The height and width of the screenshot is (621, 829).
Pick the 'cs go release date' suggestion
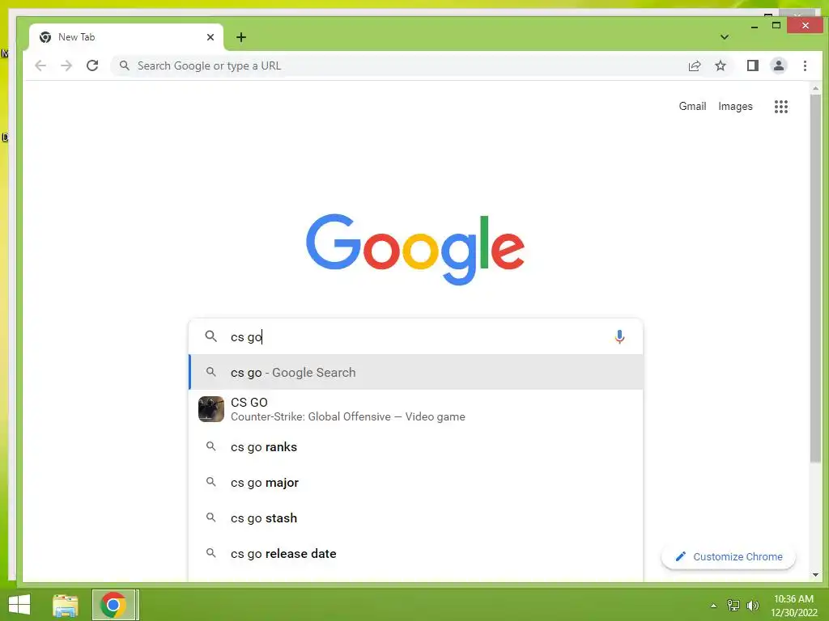(x=416, y=553)
